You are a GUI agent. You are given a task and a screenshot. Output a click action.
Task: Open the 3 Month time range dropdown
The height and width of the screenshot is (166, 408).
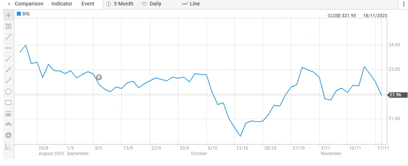[x=120, y=4]
